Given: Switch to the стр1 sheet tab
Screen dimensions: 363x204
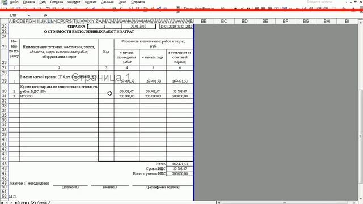Looking at the screenshot, I should pyautogui.click(x=43, y=202).
